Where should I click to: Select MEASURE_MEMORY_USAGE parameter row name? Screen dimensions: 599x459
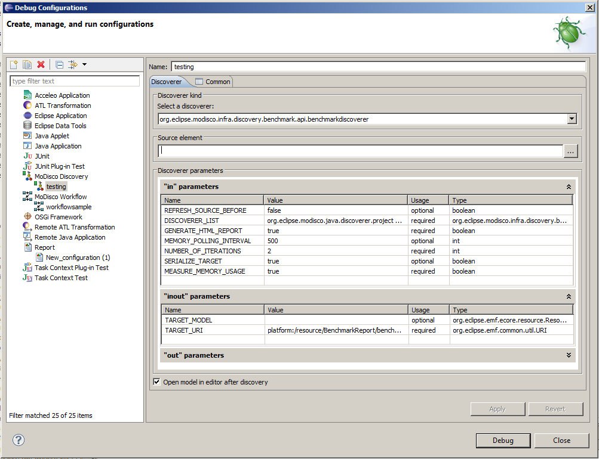[205, 271]
